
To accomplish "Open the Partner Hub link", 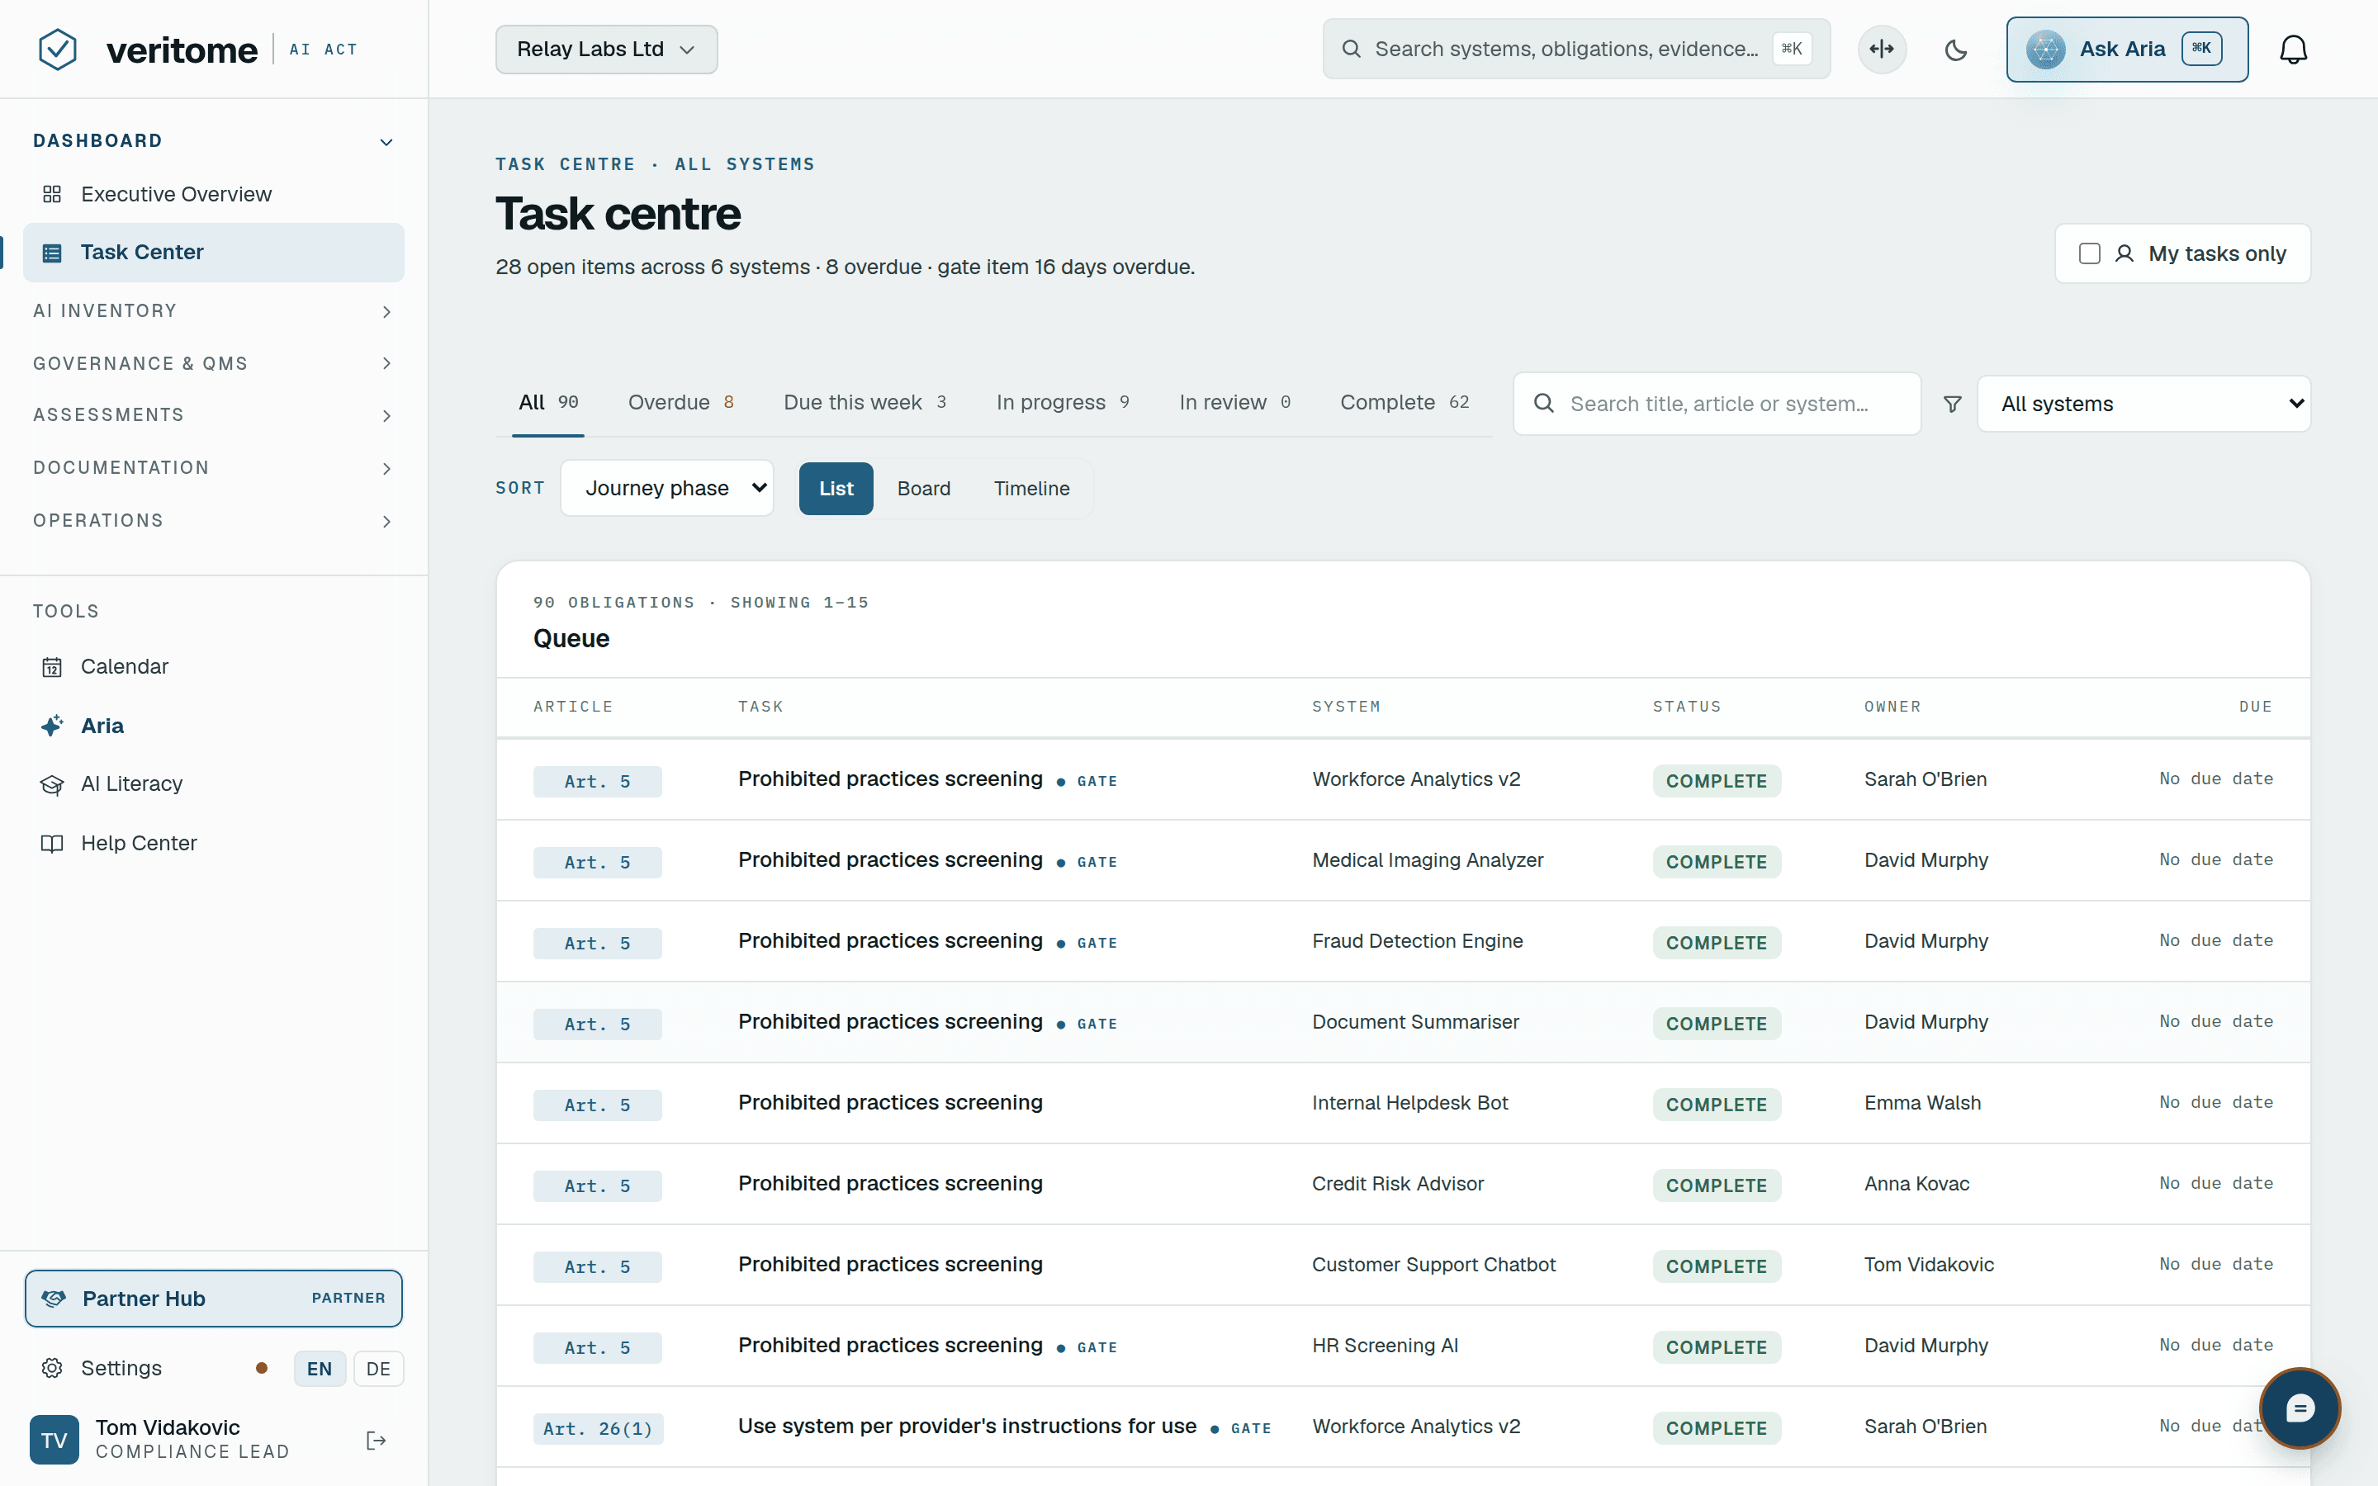I will click(x=213, y=1299).
